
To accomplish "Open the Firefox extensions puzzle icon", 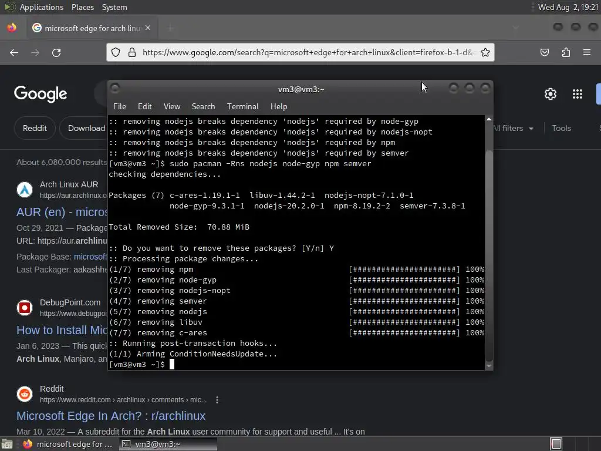I will point(566,52).
